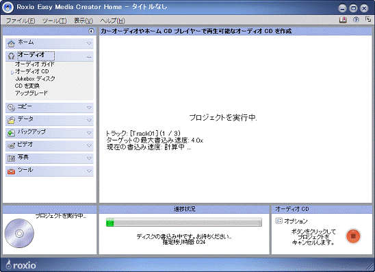Select オーディオ CD in the sidebar
375x272 pixels.
coord(31,71)
